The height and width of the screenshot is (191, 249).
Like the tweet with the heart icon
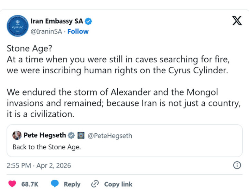pyautogui.click(x=12, y=184)
